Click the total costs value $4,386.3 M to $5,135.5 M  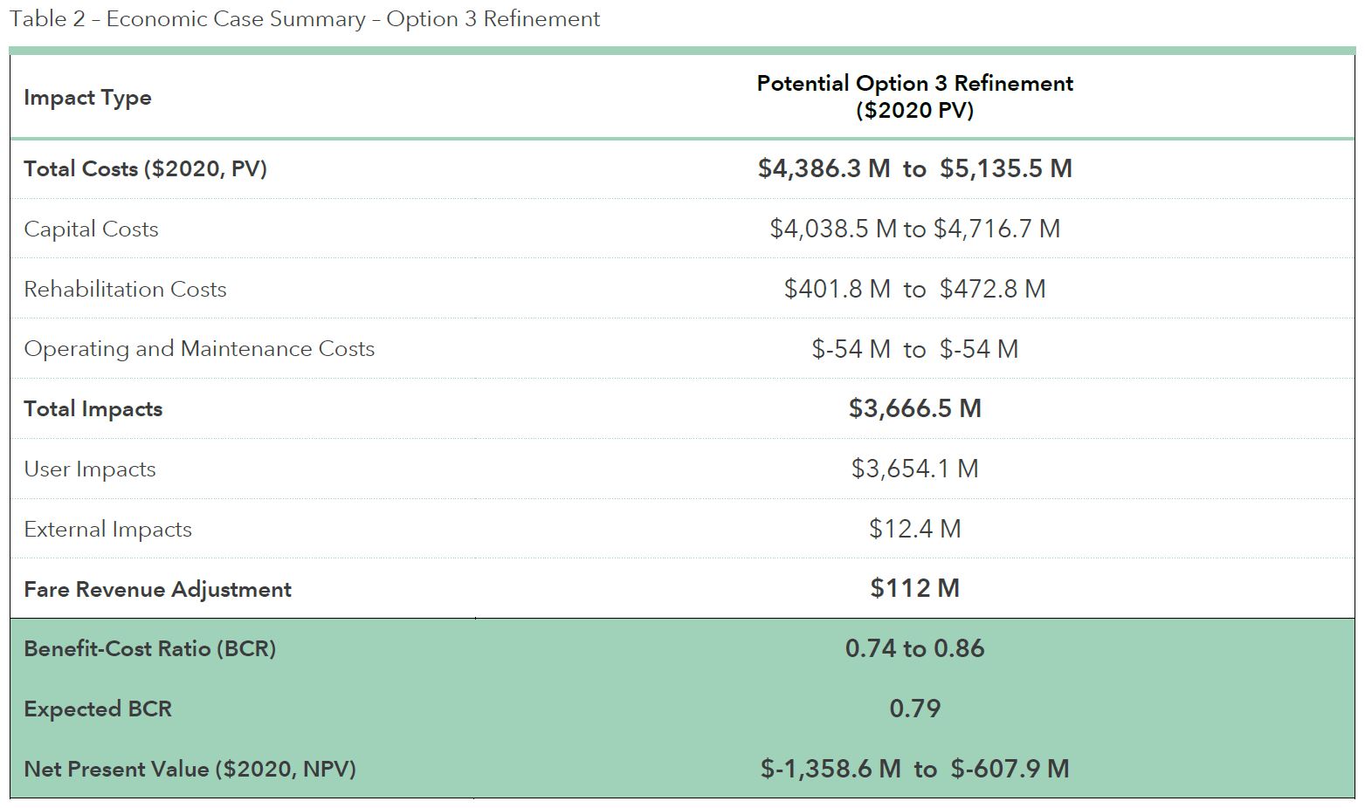click(914, 168)
